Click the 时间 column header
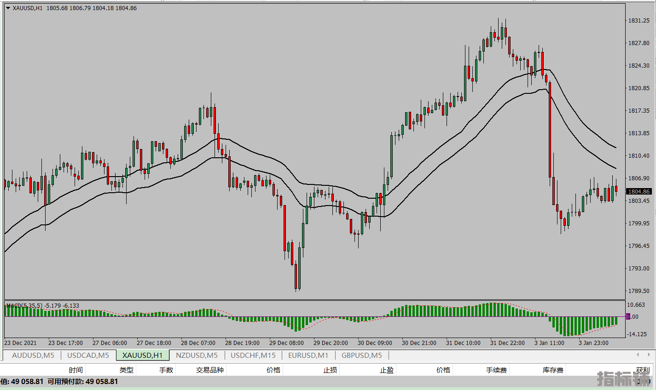 (76, 370)
